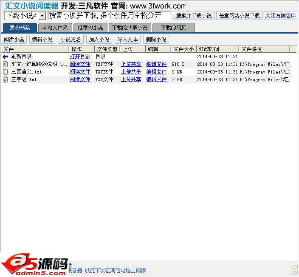This screenshot has height=277, width=299.
Task: Switch to the 下载的网页 tab
Action: (x=173, y=28)
